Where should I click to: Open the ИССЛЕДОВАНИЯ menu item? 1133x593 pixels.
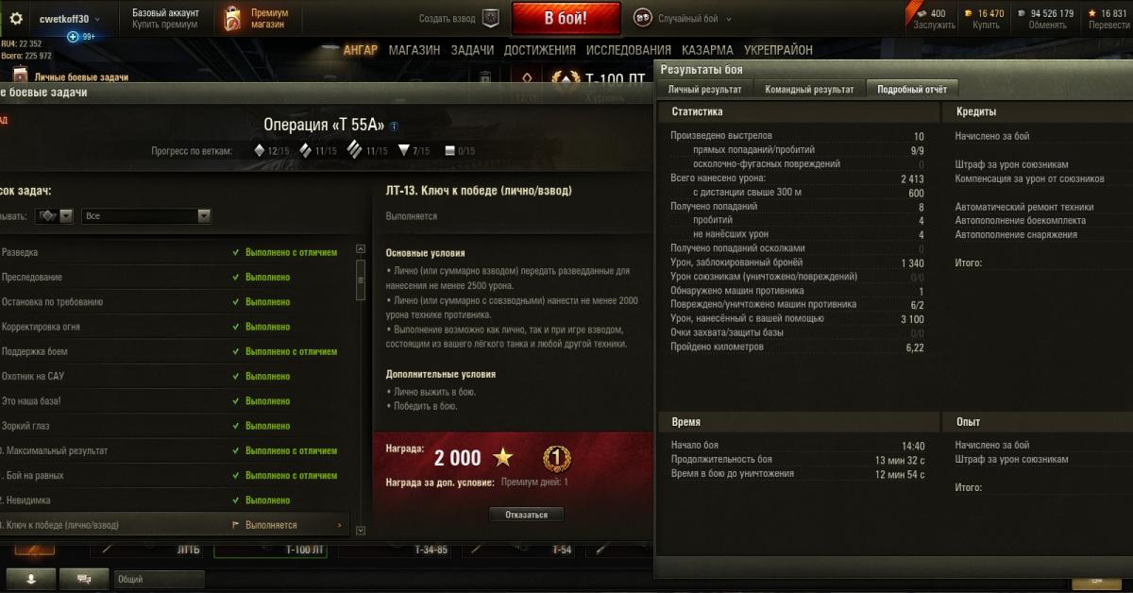(628, 50)
